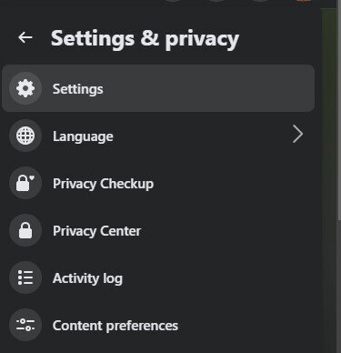Click the Settings gear icon

25,88
